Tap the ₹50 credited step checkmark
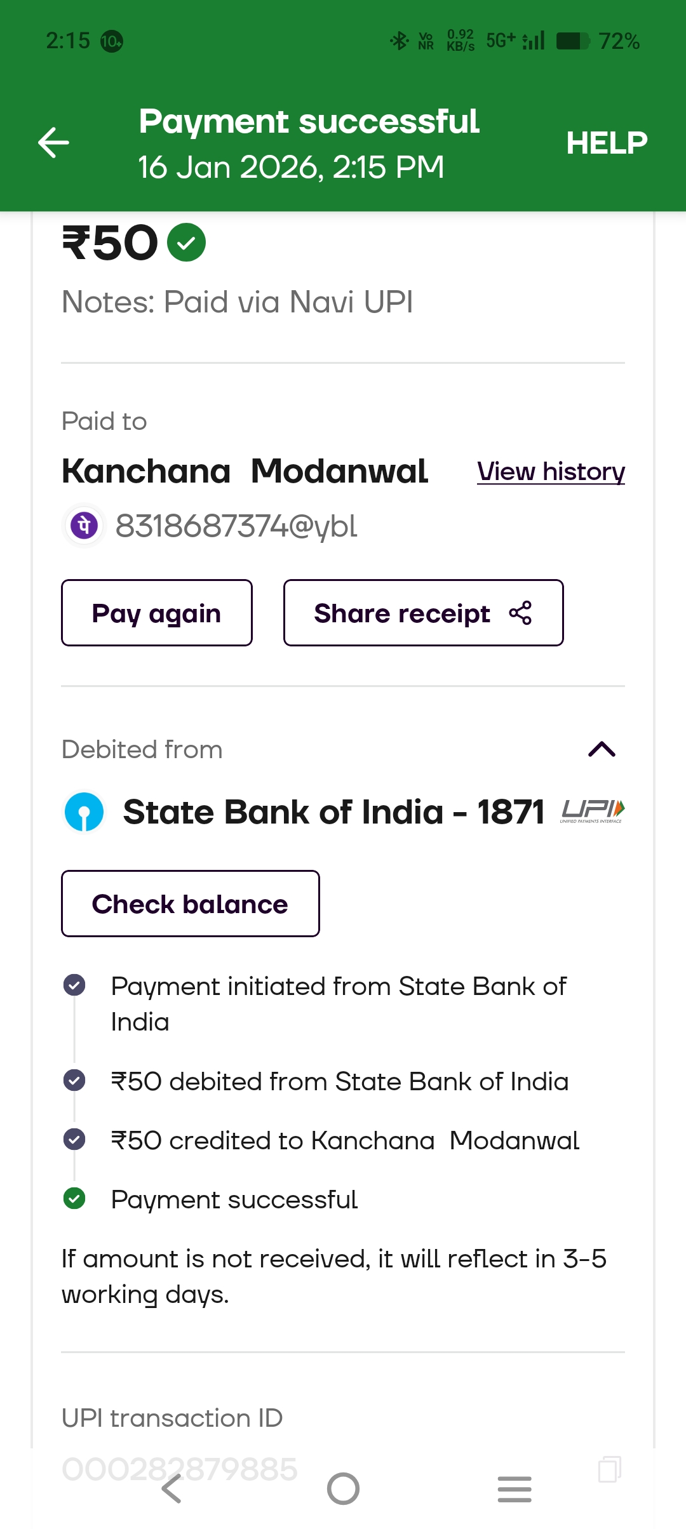686x1529 pixels. tap(74, 1139)
